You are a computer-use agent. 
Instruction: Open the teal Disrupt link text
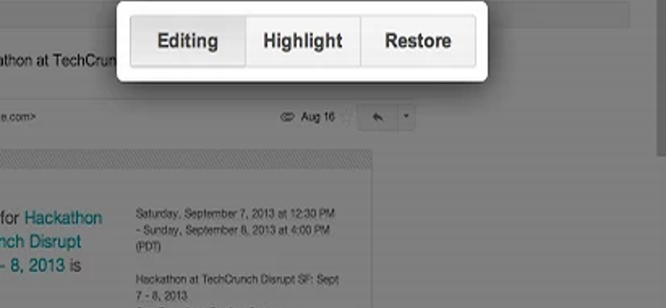pos(55,241)
